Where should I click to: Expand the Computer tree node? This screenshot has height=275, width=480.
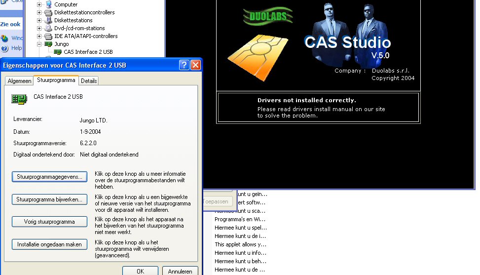point(39,4)
